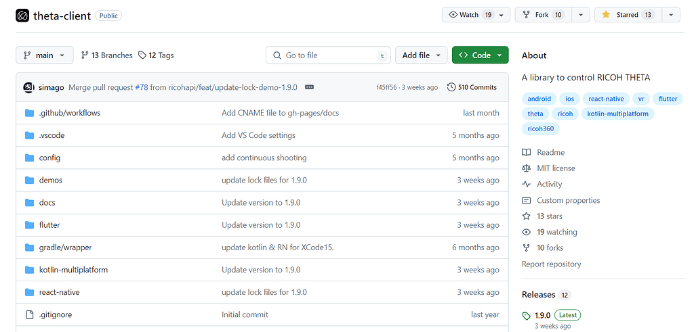Image resolution: width=694 pixels, height=332 pixels.
Task: Select the kotlin-multiplatform topic tag
Action: (x=618, y=114)
